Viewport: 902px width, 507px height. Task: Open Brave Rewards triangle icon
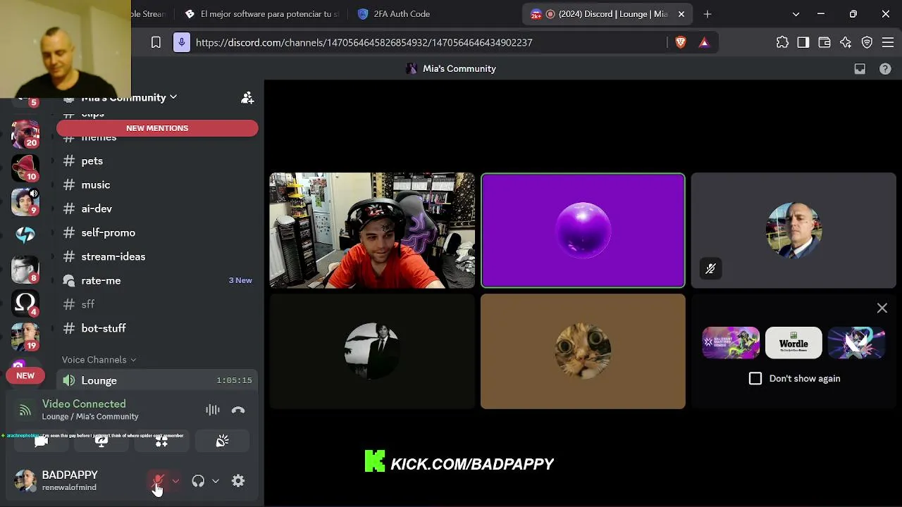click(x=704, y=42)
